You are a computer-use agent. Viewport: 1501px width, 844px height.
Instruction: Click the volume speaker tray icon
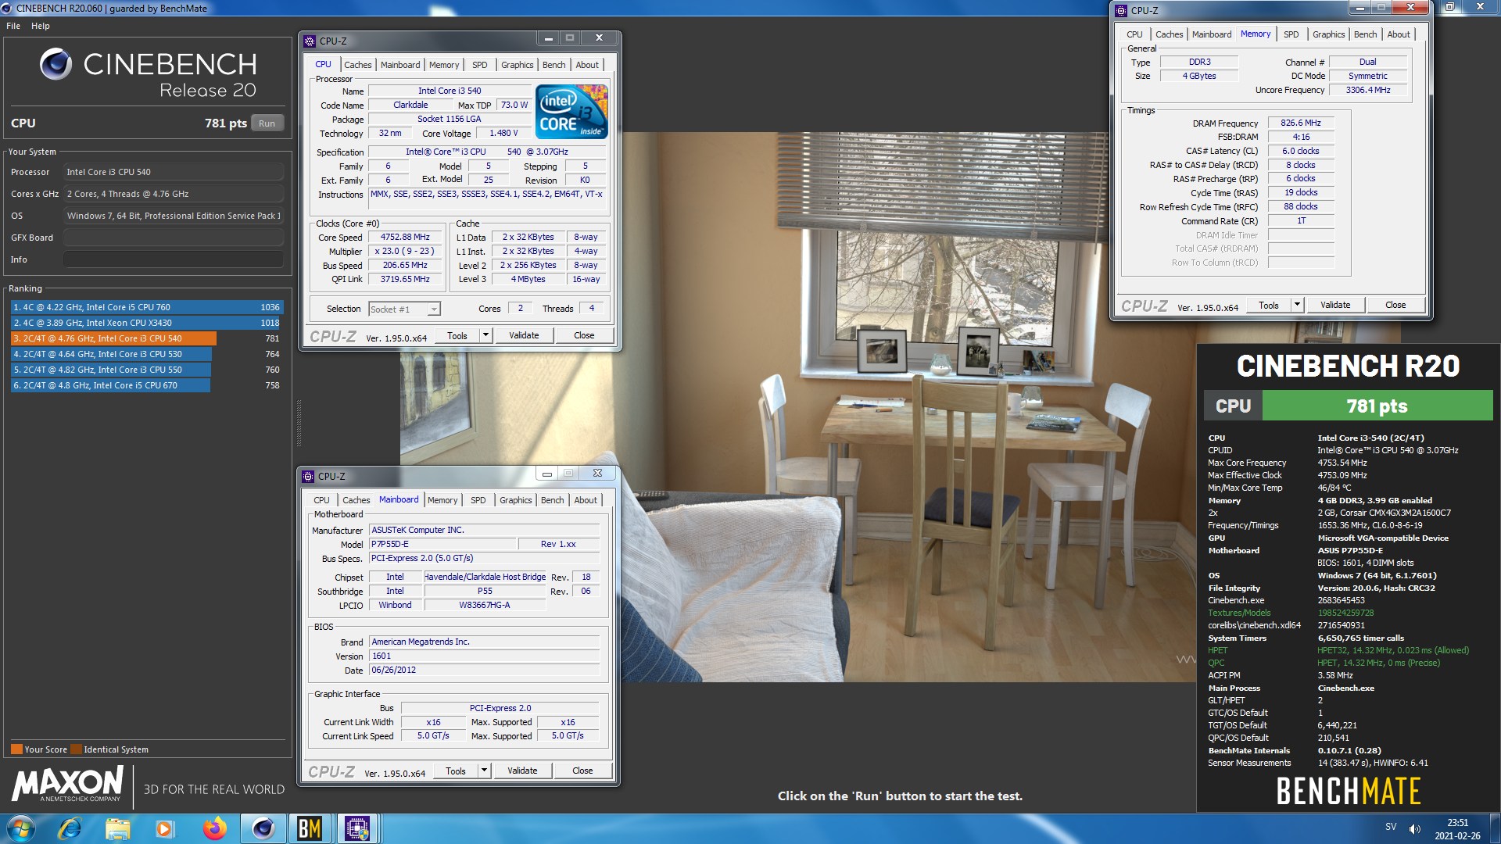(1414, 828)
